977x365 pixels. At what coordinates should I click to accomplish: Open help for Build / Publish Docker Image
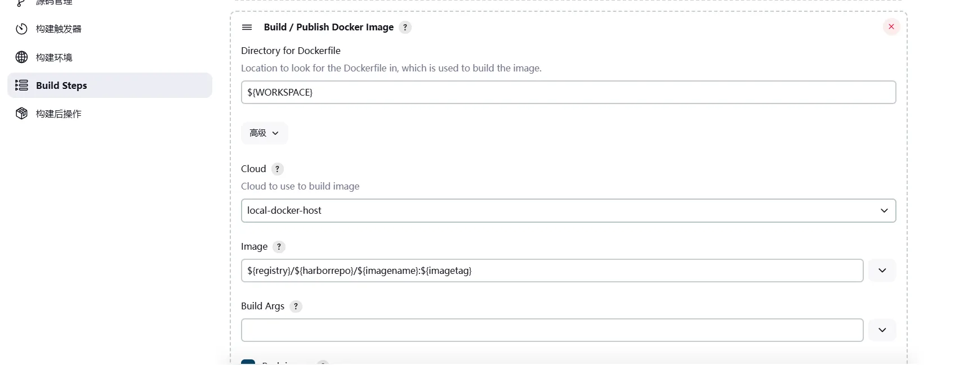tap(405, 27)
